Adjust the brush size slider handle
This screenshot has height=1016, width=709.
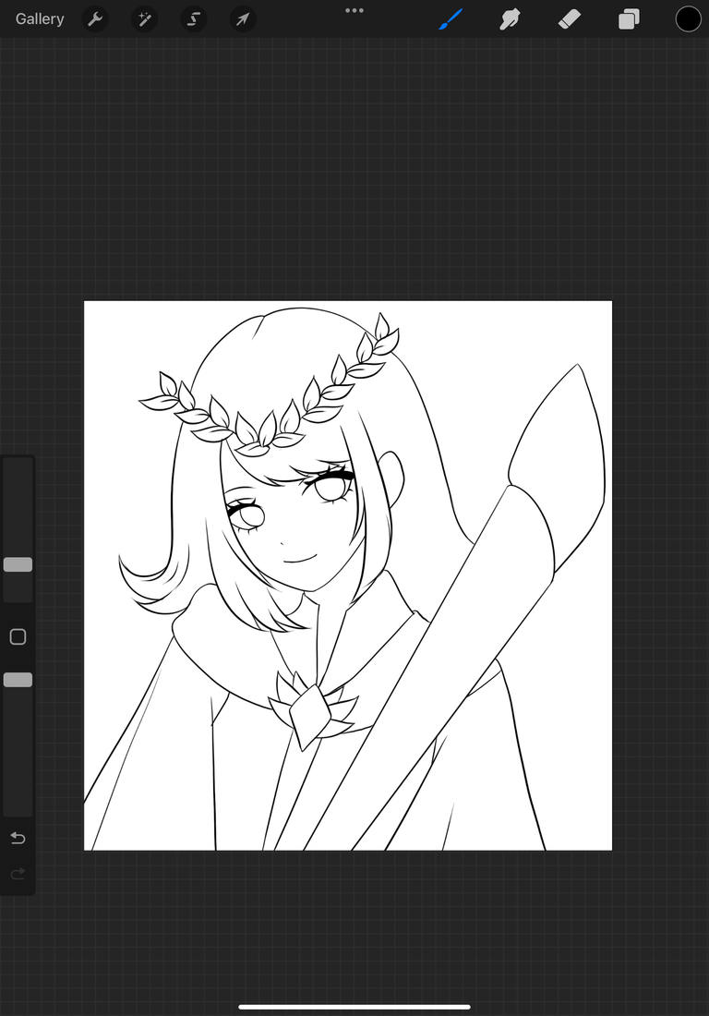pos(18,564)
